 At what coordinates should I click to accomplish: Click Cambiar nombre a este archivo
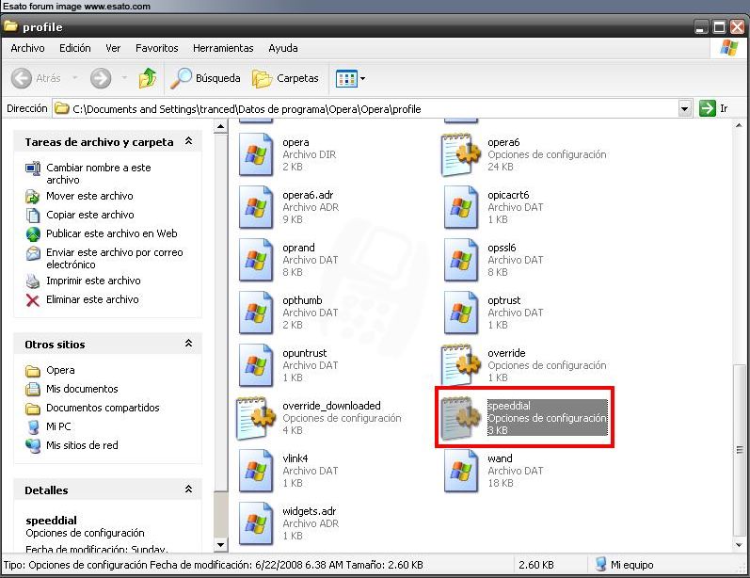(99, 174)
